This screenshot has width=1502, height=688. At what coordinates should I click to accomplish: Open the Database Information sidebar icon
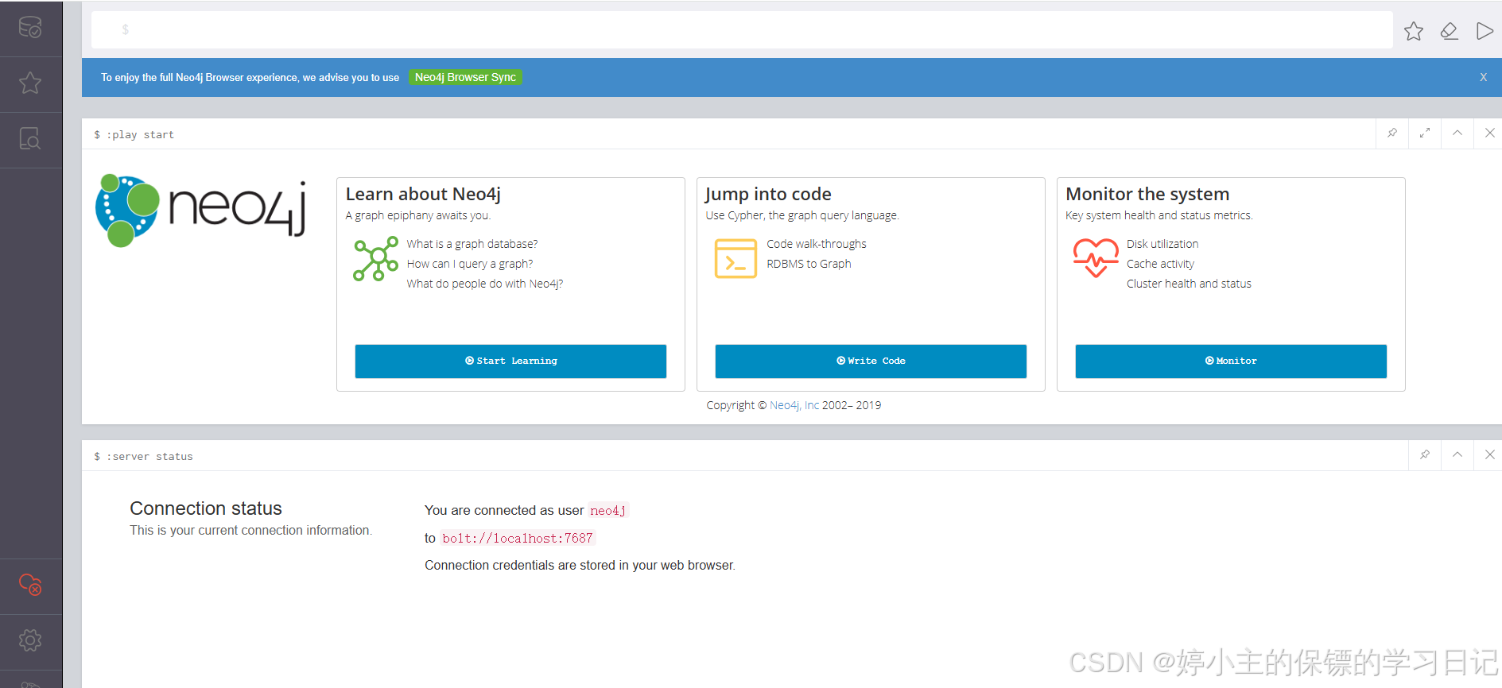30,28
